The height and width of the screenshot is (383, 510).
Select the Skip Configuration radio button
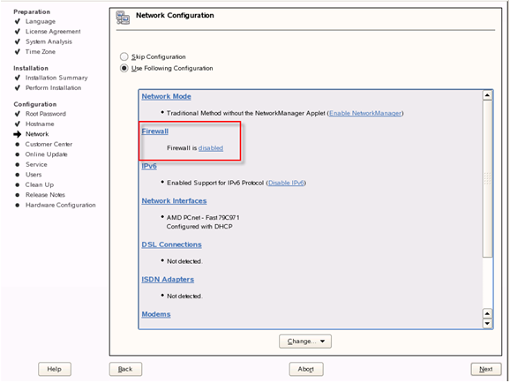point(124,56)
